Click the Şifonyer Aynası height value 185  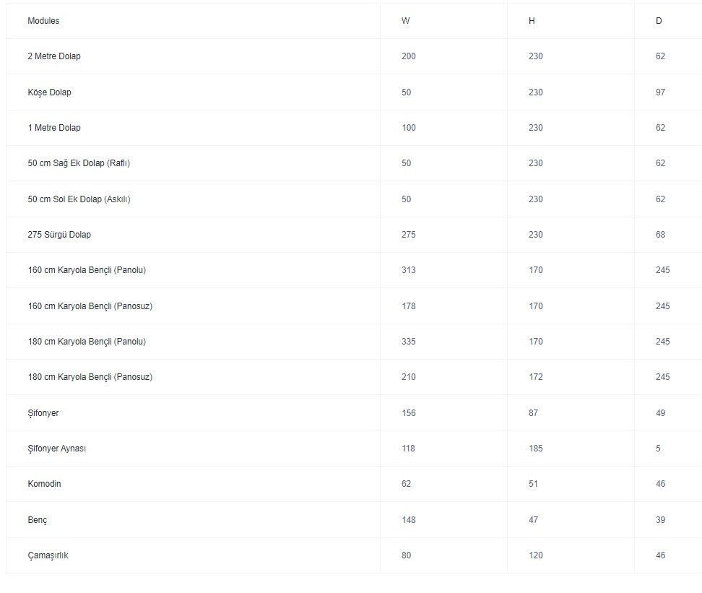click(536, 449)
